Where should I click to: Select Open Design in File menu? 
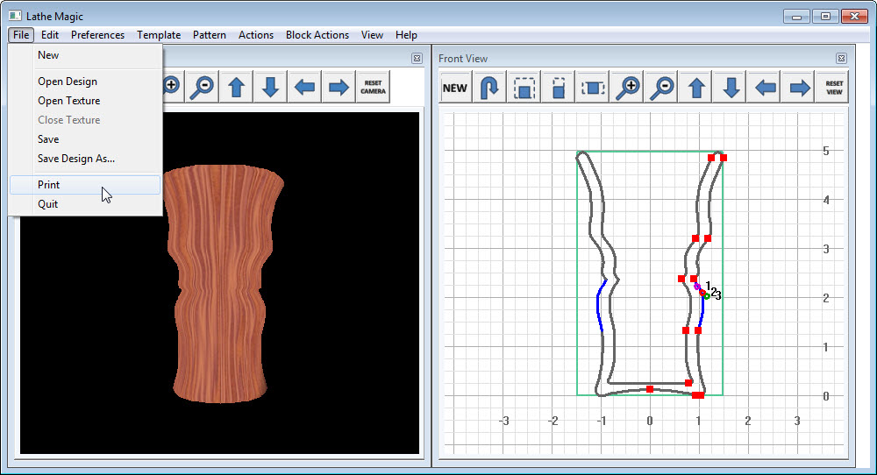coord(68,82)
